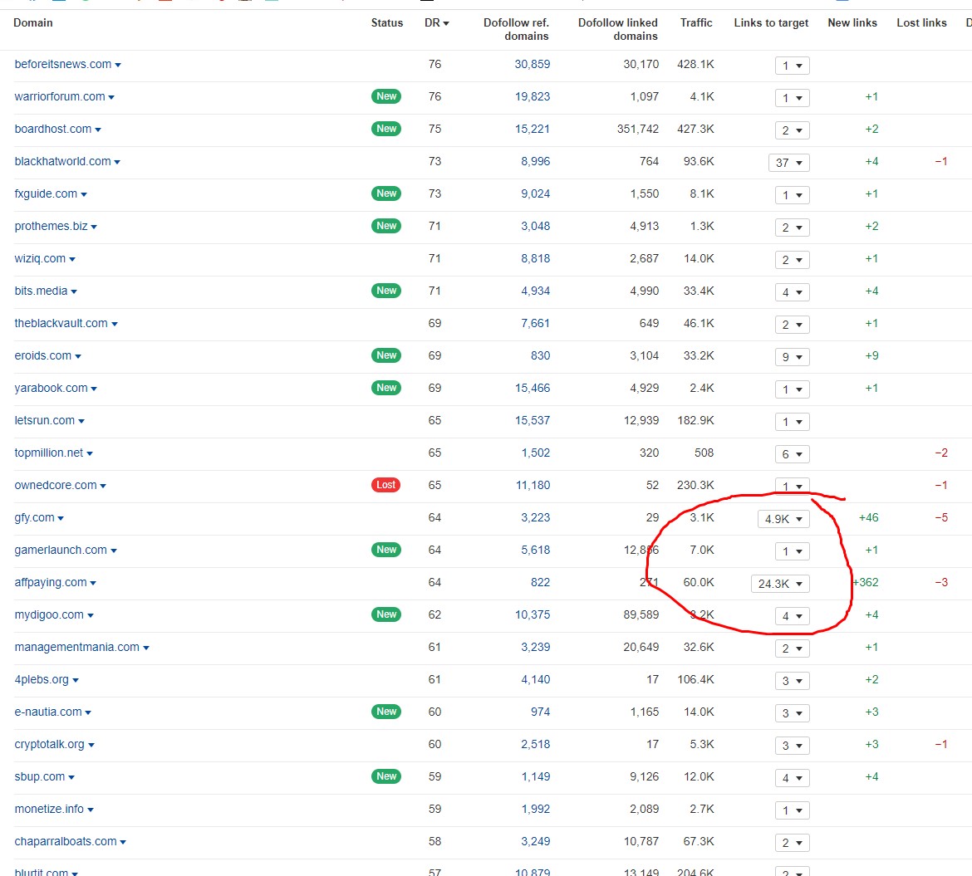Viewport: 972px width, 876px height.
Task: Open the links-to-target dropdown for chaparralboats.com
Action: pyautogui.click(x=793, y=843)
